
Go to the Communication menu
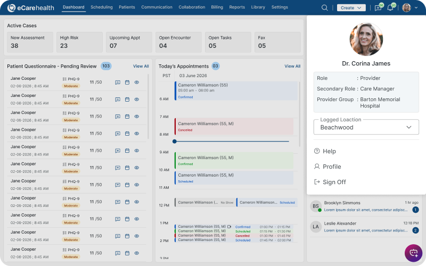[x=157, y=7]
